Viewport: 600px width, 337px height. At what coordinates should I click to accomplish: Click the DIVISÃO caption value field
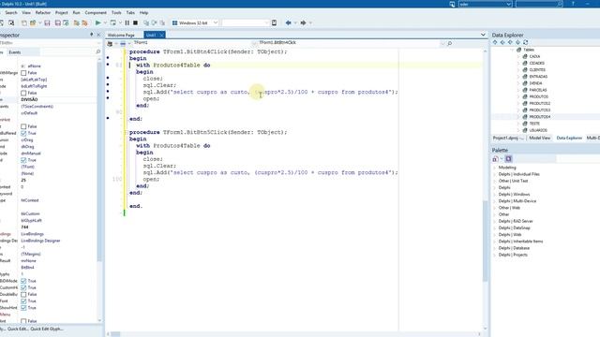[57, 100]
